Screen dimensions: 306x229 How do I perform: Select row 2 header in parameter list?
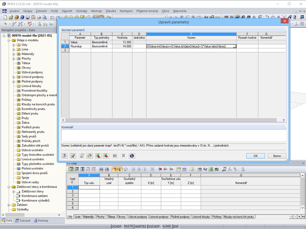click(x=65, y=46)
